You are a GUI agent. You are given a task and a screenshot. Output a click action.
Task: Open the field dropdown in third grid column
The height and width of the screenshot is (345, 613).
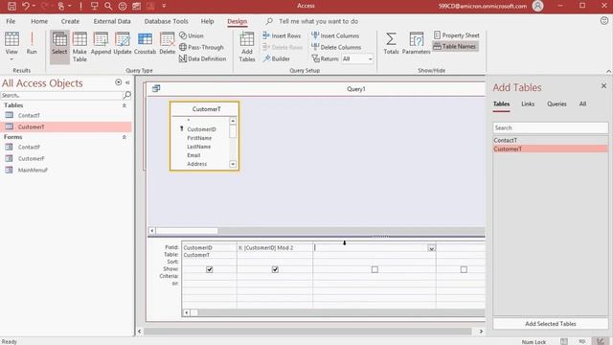(431, 248)
